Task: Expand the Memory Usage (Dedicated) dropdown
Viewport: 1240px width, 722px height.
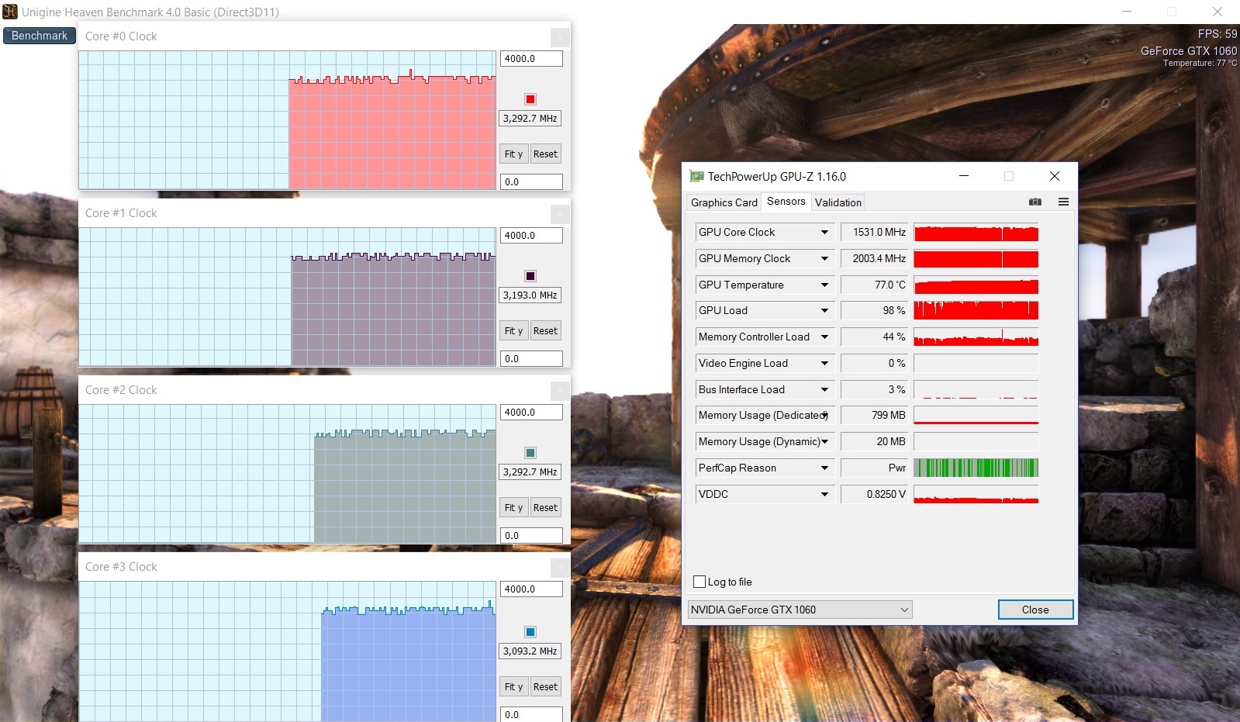Action: [x=824, y=415]
